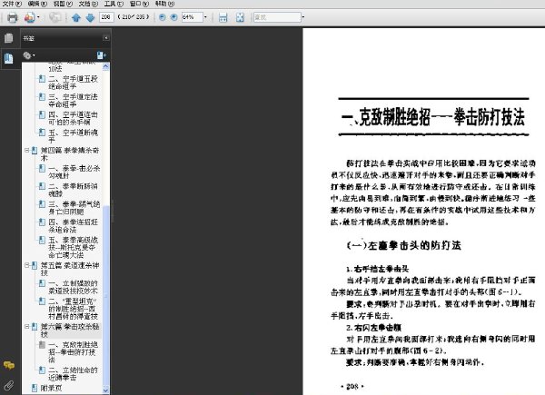Go to next page with down arrow
The image size is (545, 395).
click(90, 17)
